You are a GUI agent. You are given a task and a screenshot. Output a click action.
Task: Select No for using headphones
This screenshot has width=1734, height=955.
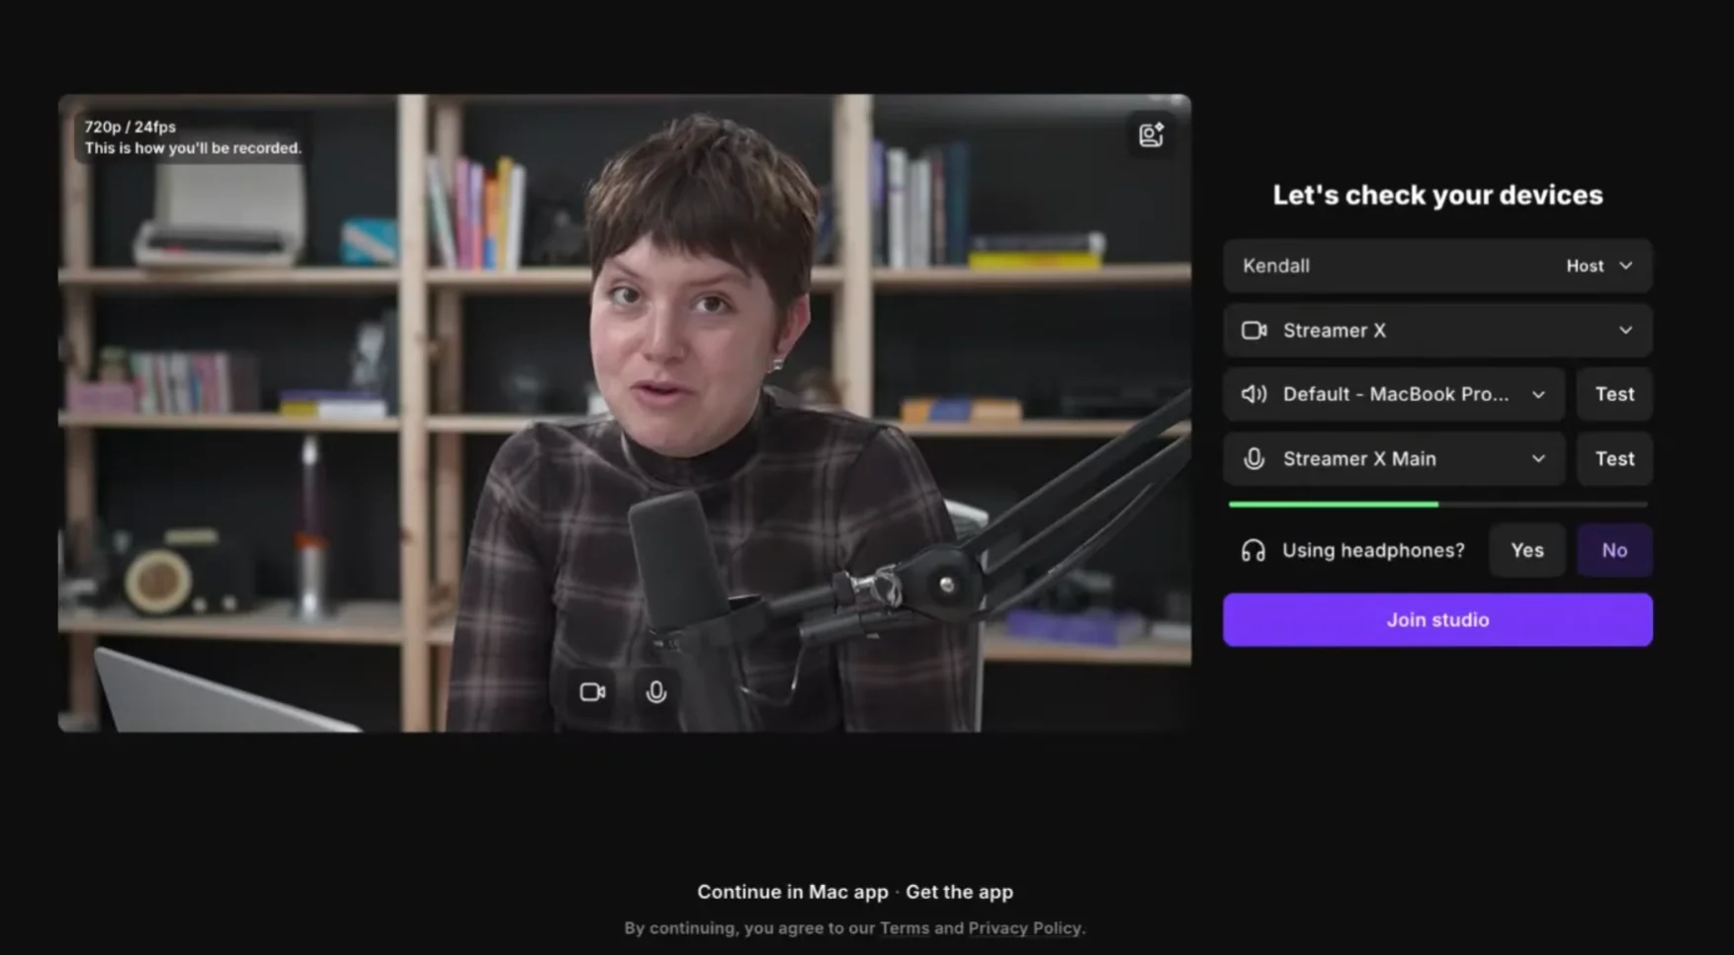(x=1614, y=550)
